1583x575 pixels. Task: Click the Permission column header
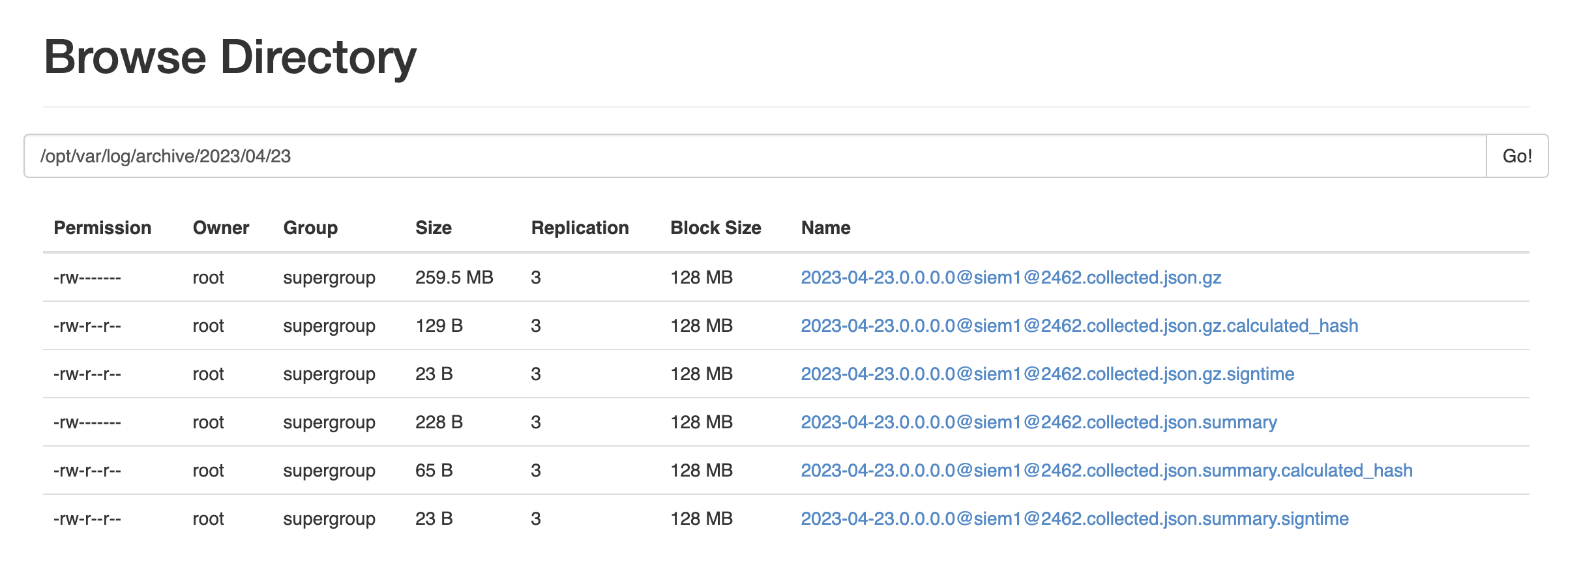click(x=102, y=228)
